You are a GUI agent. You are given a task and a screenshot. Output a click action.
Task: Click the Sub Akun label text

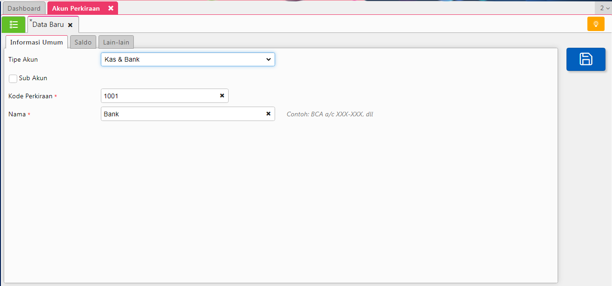point(33,78)
